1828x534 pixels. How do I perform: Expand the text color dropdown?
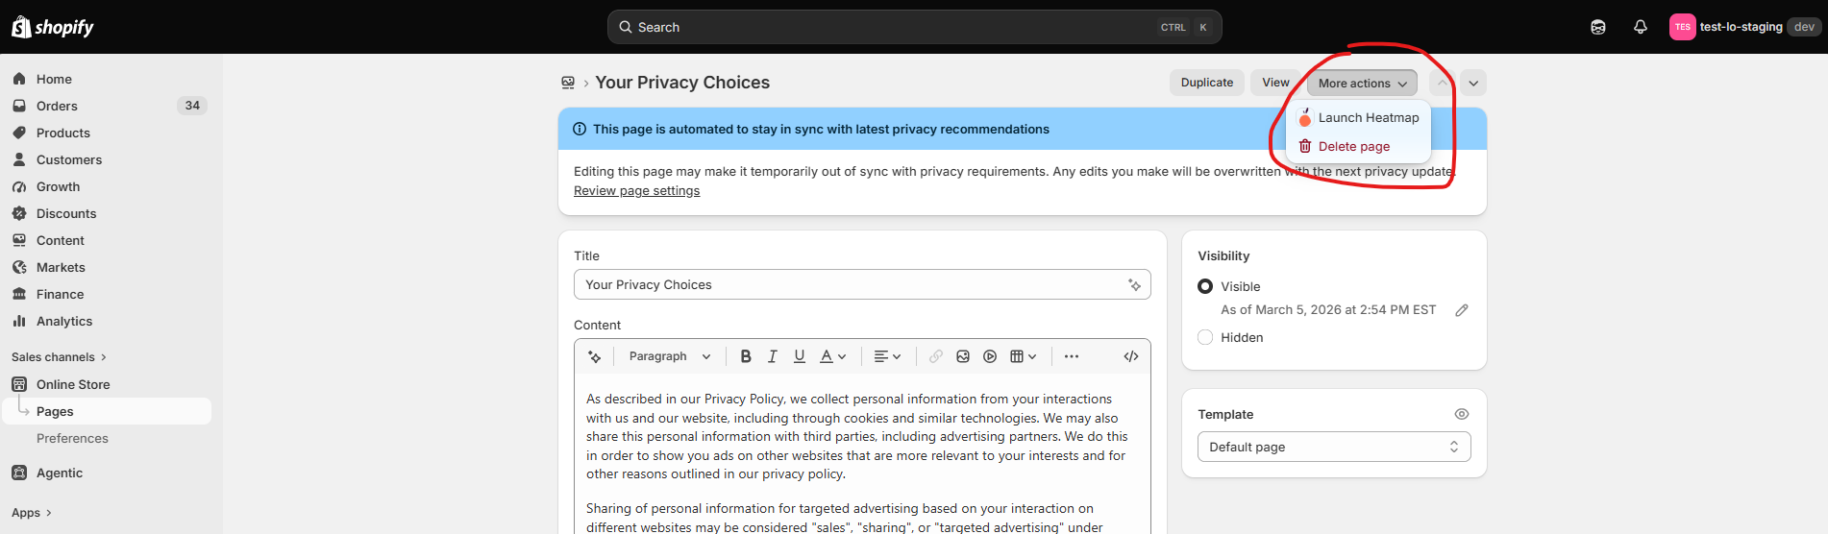tap(833, 356)
